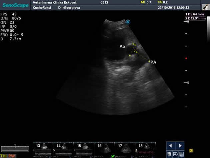Click the PW mode indicator
210x158 pixels.
pyautogui.click(x=12, y=156)
